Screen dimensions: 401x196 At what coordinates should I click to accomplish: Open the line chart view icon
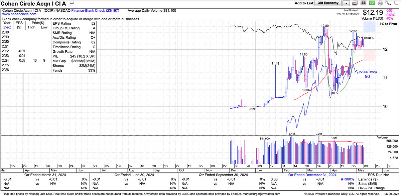[355, 3]
